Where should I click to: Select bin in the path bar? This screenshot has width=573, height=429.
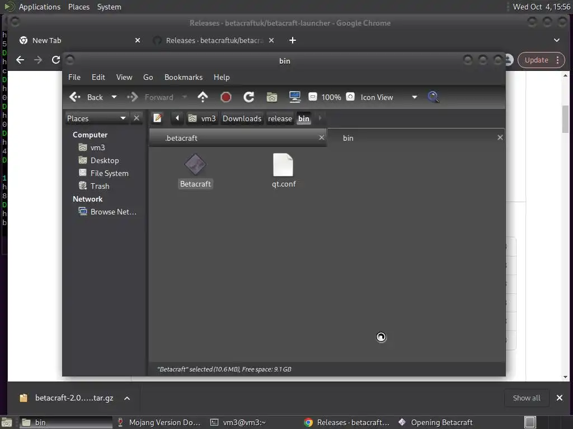tap(304, 118)
